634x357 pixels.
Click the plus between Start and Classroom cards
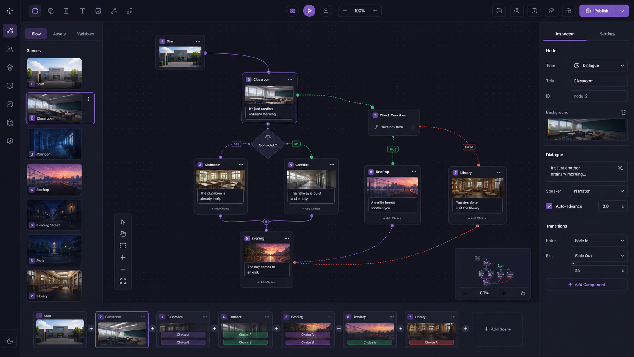(91, 329)
